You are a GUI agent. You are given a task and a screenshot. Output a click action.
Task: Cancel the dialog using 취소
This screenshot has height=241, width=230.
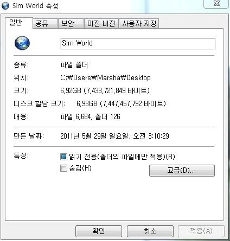click(150, 231)
